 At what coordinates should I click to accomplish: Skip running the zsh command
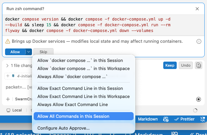coord(43,52)
